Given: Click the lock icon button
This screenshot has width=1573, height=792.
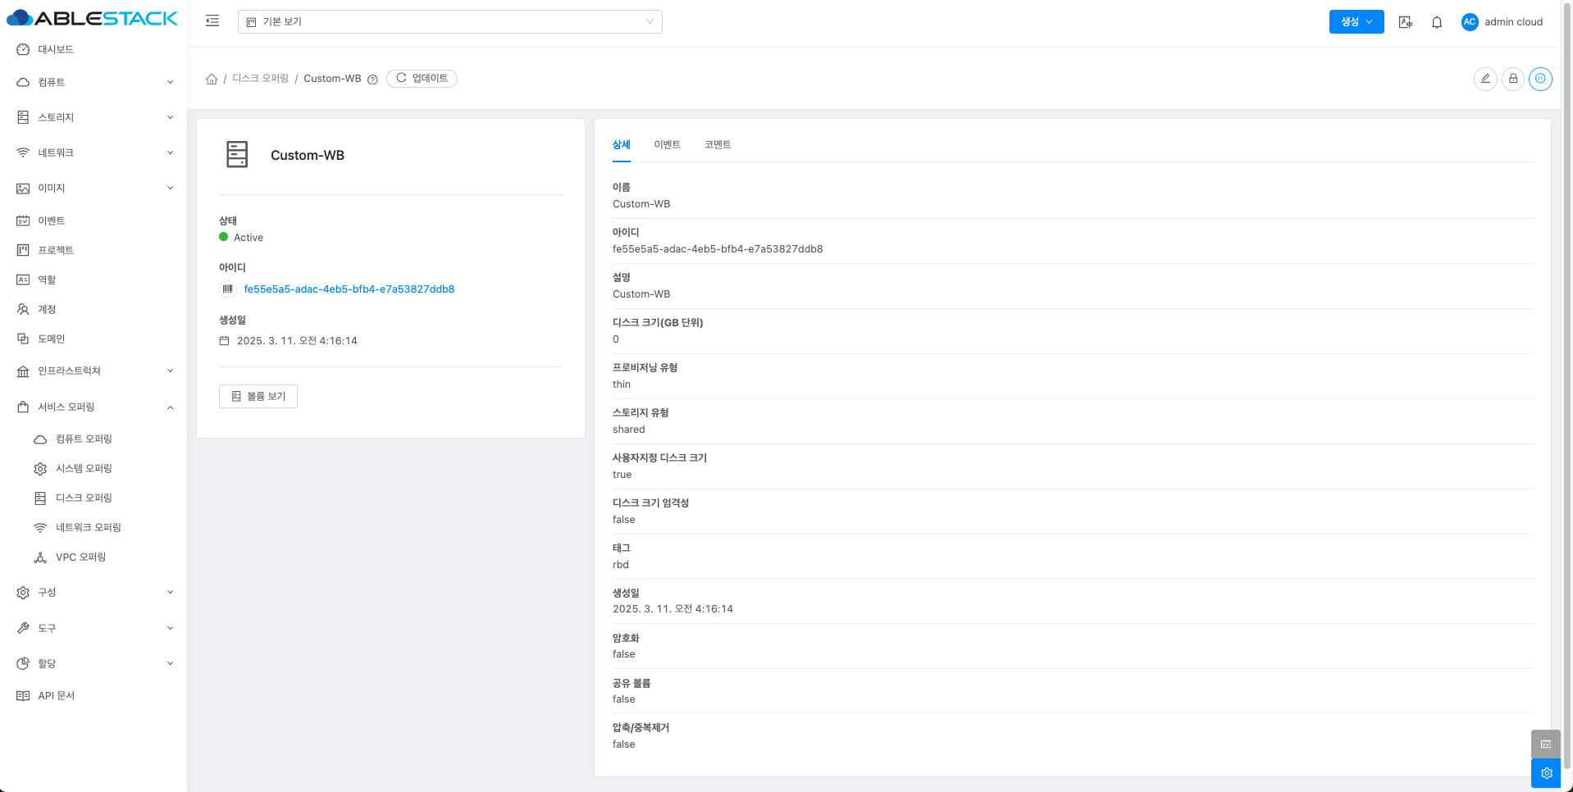Looking at the screenshot, I should [1512, 79].
